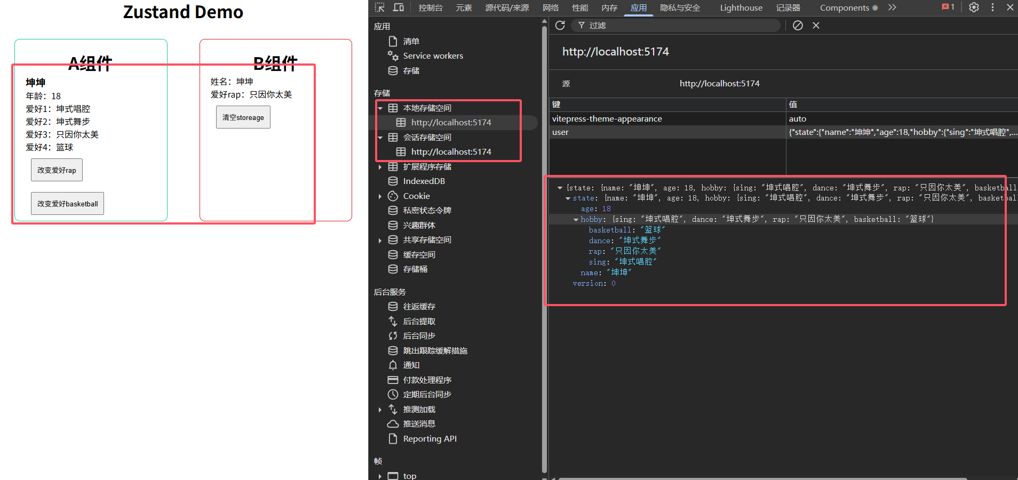Expand the 推测加载 node
Image resolution: width=1018 pixels, height=480 pixels.
[380, 410]
